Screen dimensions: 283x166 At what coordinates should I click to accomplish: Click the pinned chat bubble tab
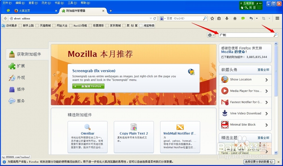click(x=8, y=11)
